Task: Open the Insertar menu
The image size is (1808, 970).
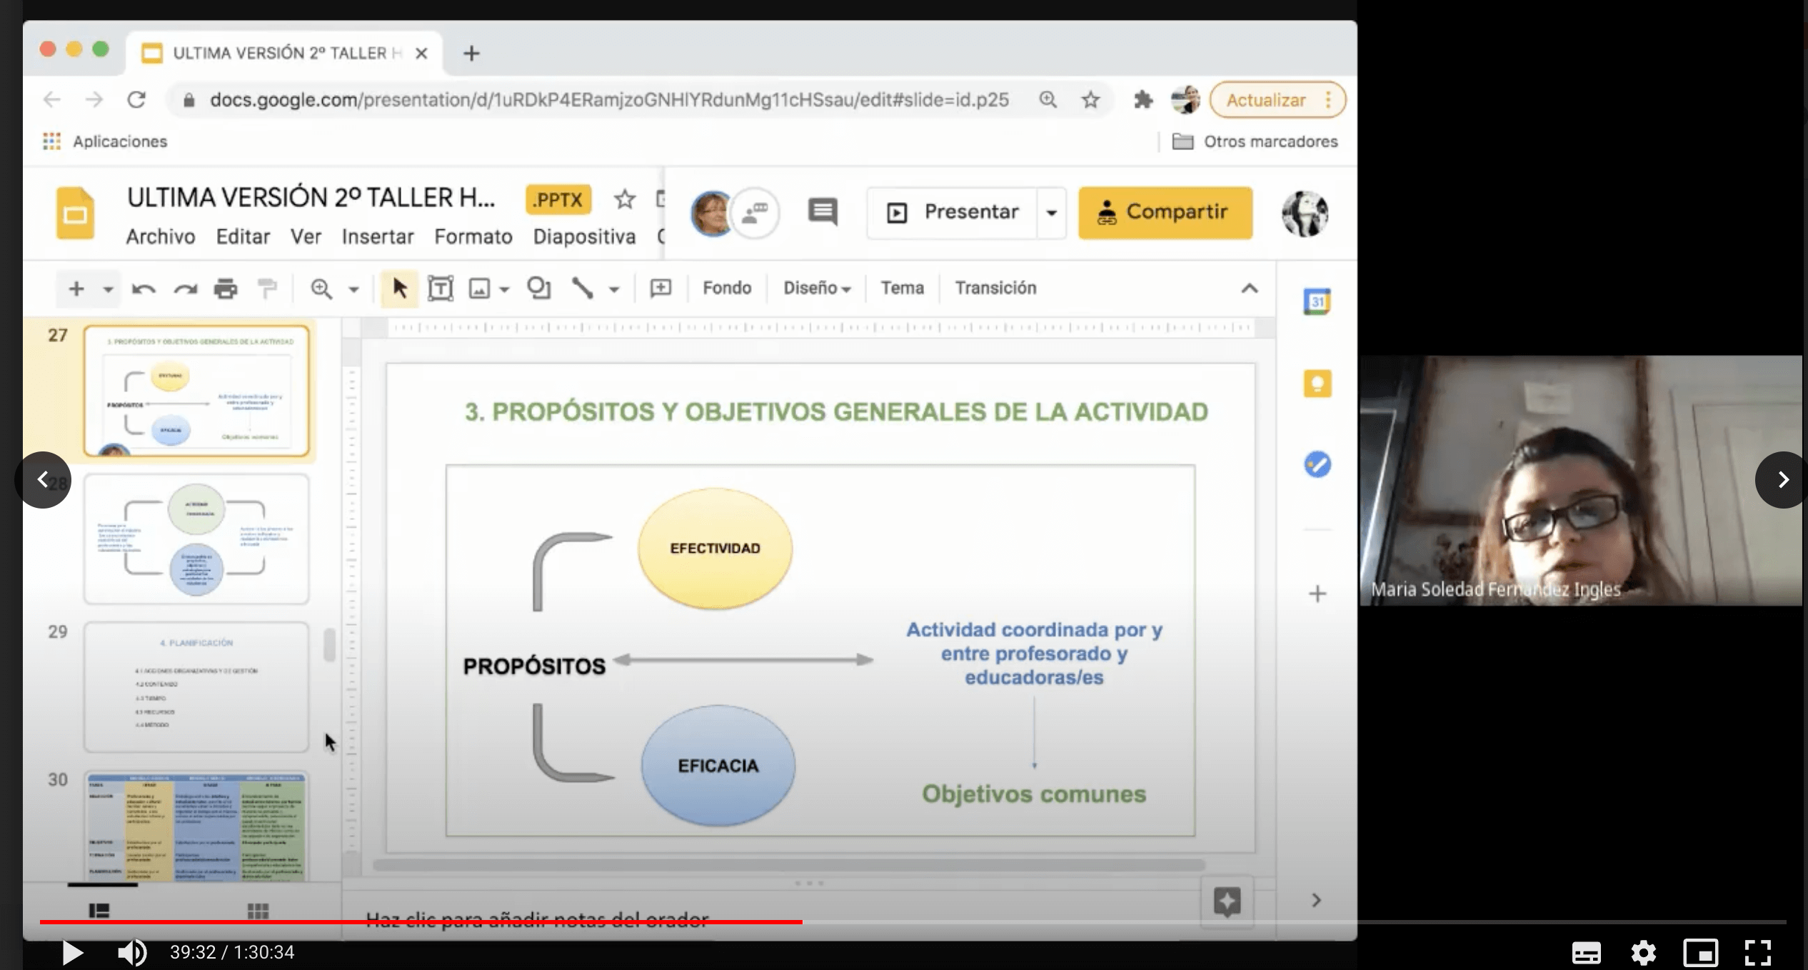Action: click(x=377, y=237)
